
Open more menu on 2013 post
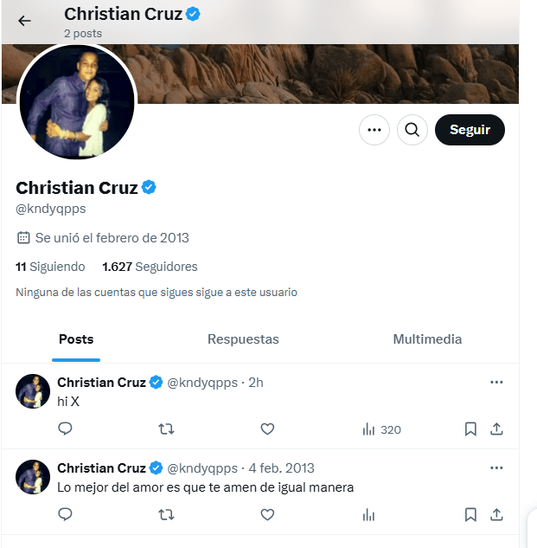tap(496, 467)
